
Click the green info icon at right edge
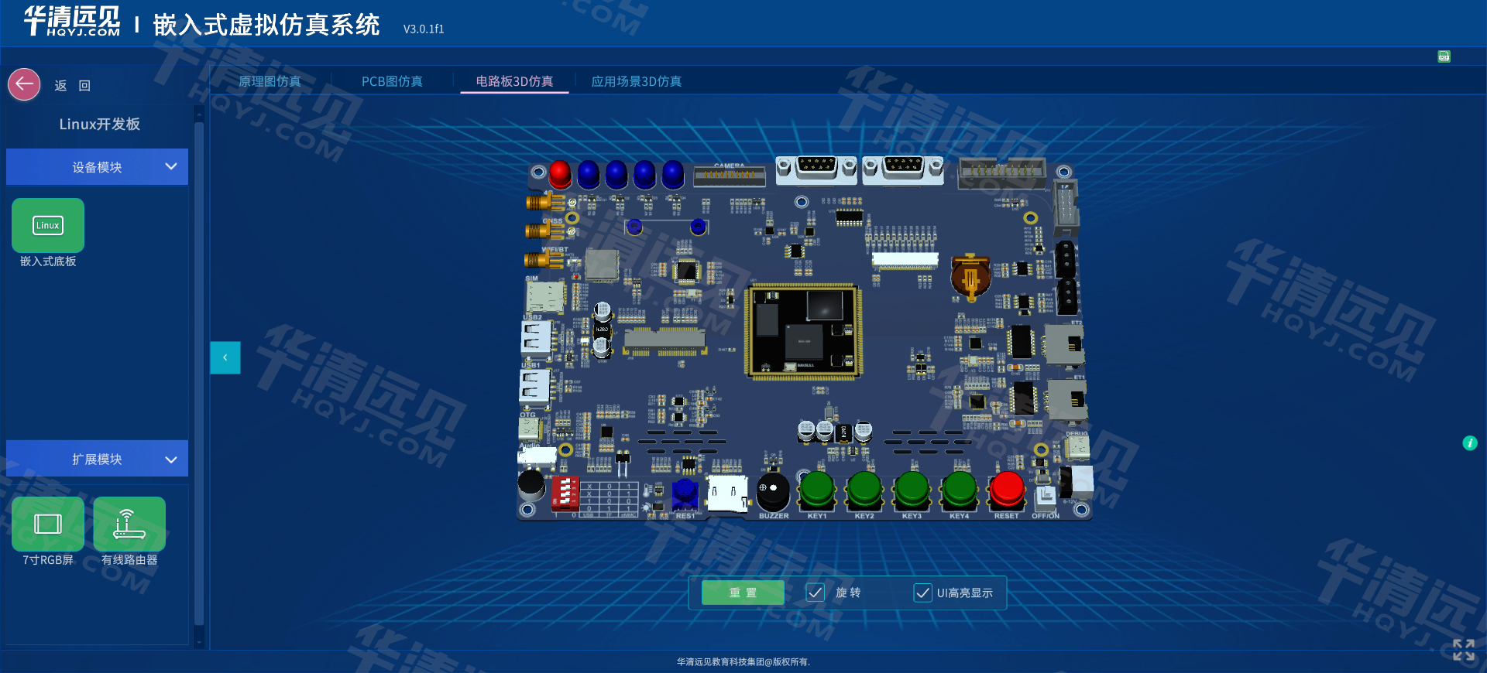[x=1469, y=443]
